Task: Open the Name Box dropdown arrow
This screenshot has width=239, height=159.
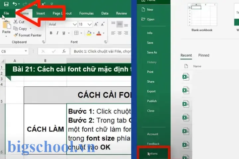Action: [x=26, y=51]
